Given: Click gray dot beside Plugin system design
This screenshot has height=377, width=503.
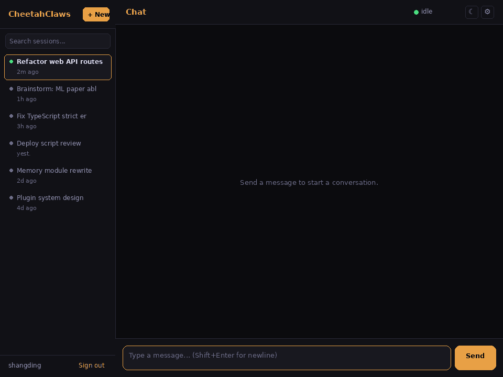Looking at the screenshot, I should click(x=11, y=198).
